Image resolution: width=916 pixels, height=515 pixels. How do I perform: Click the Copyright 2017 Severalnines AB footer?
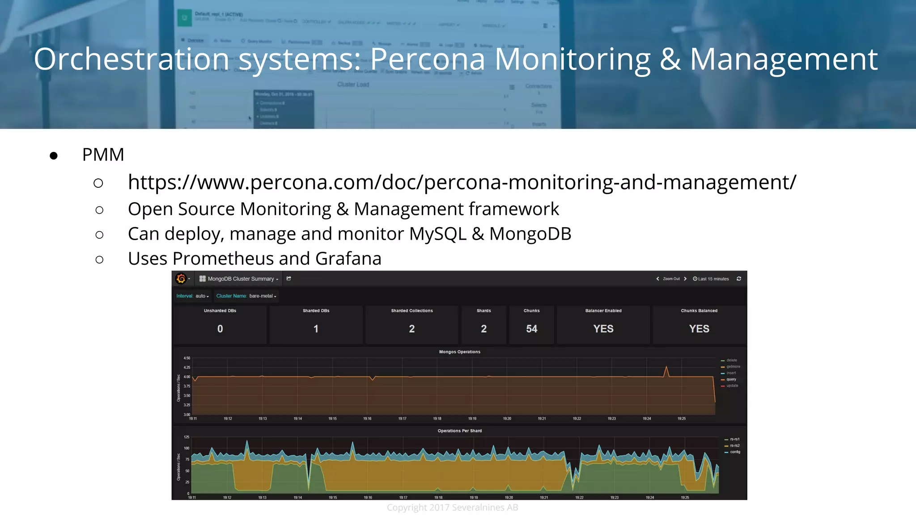(x=452, y=507)
